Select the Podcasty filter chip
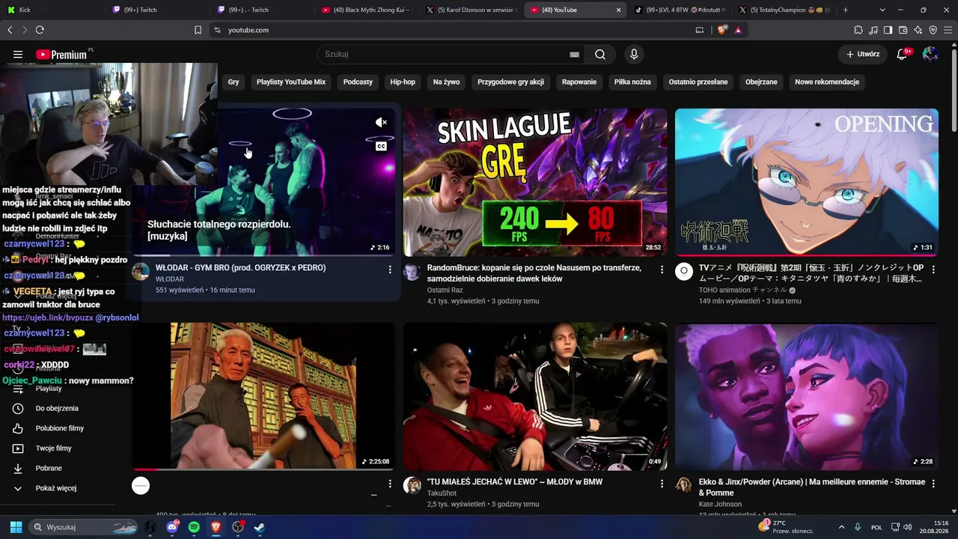The height and width of the screenshot is (539, 958). pos(358,82)
